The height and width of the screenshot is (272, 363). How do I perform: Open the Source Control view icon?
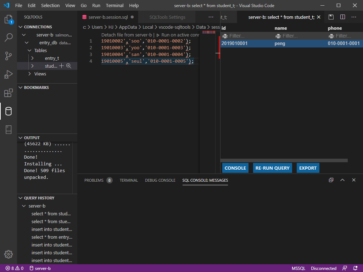9,56
